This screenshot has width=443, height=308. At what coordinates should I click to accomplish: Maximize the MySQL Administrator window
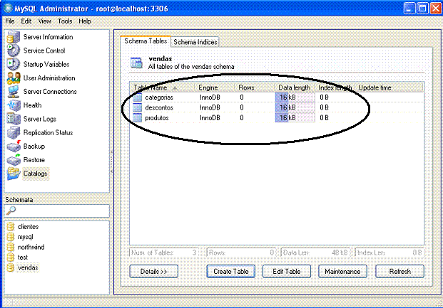pos(422,9)
